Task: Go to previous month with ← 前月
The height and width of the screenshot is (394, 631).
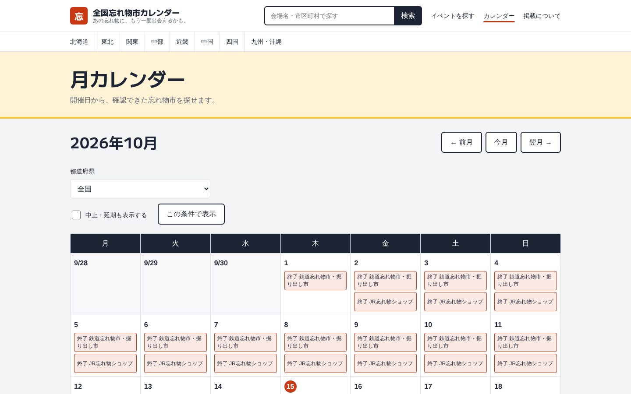Action: point(461,142)
